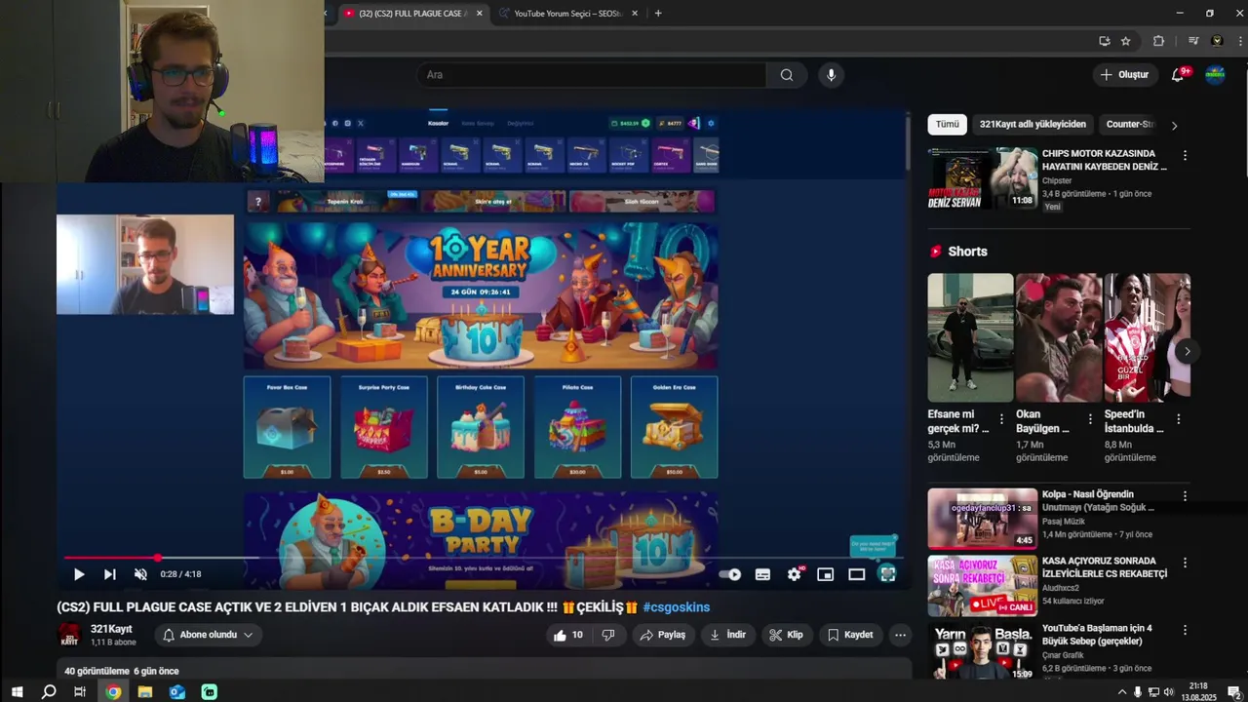Image resolution: width=1248 pixels, height=702 pixels.
Task: Dislike the video with thumbs down
Action: click(608, 635)
